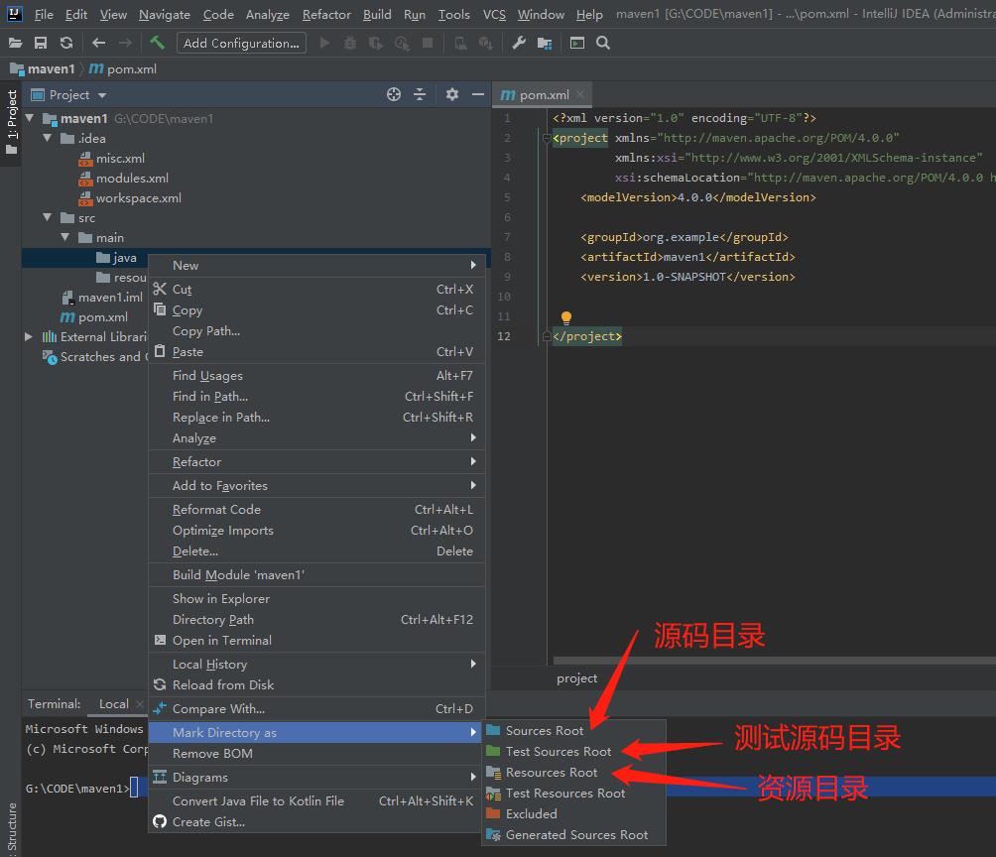Screen dimensions: 996x857
Task: Click the Save All toolbar icon
Action: click(x=41, y=43)
